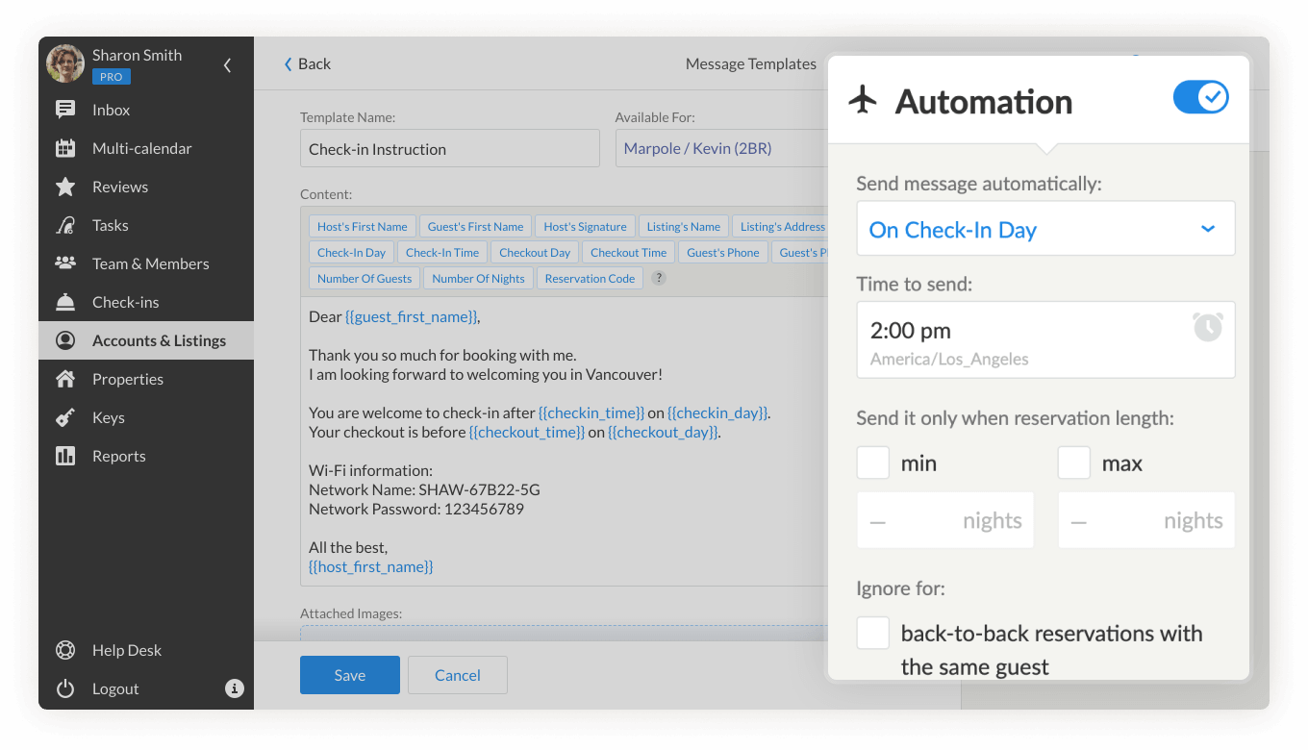Select the Check-ins bell icon
This screenshot has width=1308, height=750.
click(65, 302)
